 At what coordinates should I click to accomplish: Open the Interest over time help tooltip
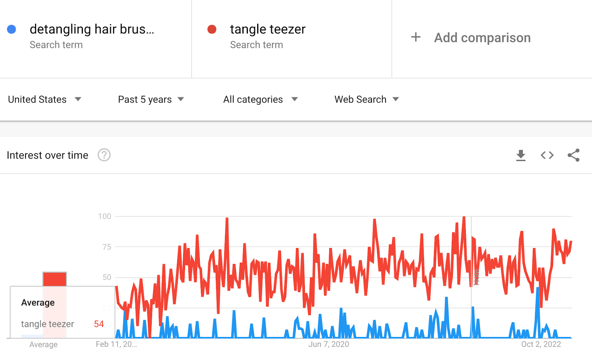click(104, 155)
